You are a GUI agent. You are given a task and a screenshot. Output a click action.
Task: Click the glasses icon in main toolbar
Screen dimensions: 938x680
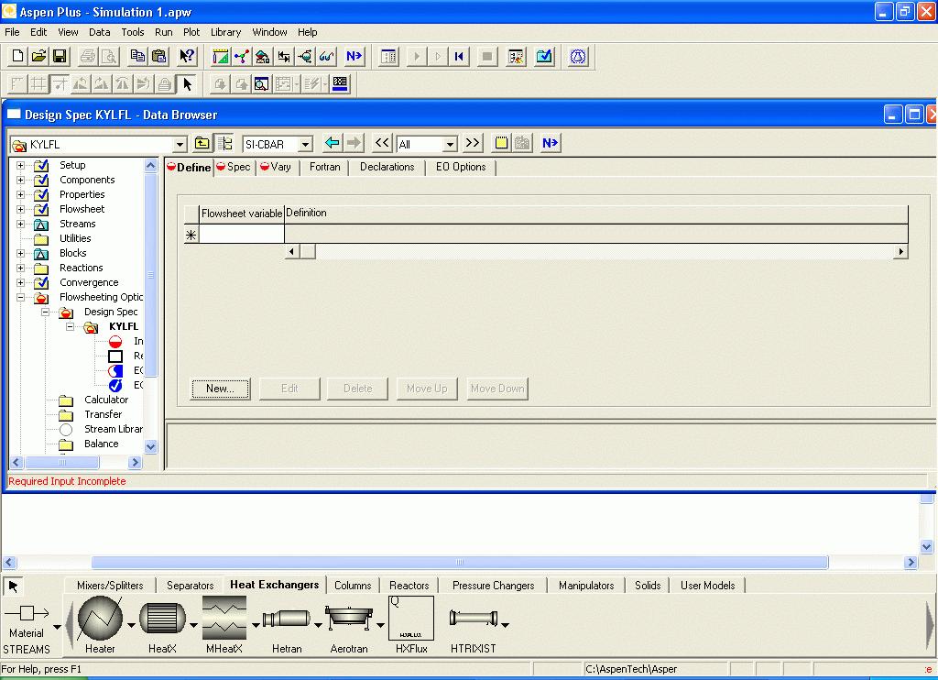[x=327, y=56]
